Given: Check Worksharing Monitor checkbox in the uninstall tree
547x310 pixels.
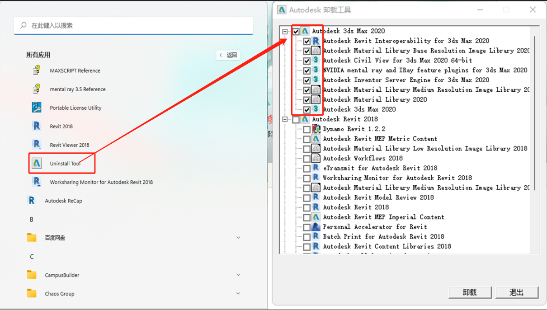Looking at the screenshot, I should tap(307, 178).
